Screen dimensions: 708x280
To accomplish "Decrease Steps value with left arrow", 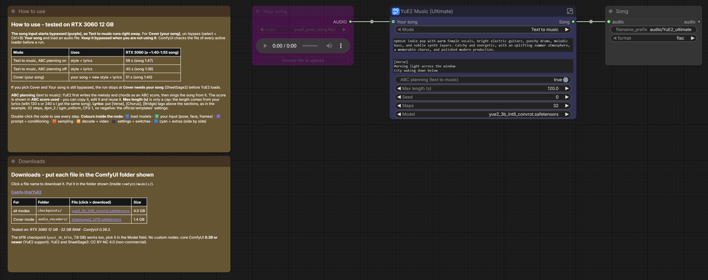I will coord(399,106).
